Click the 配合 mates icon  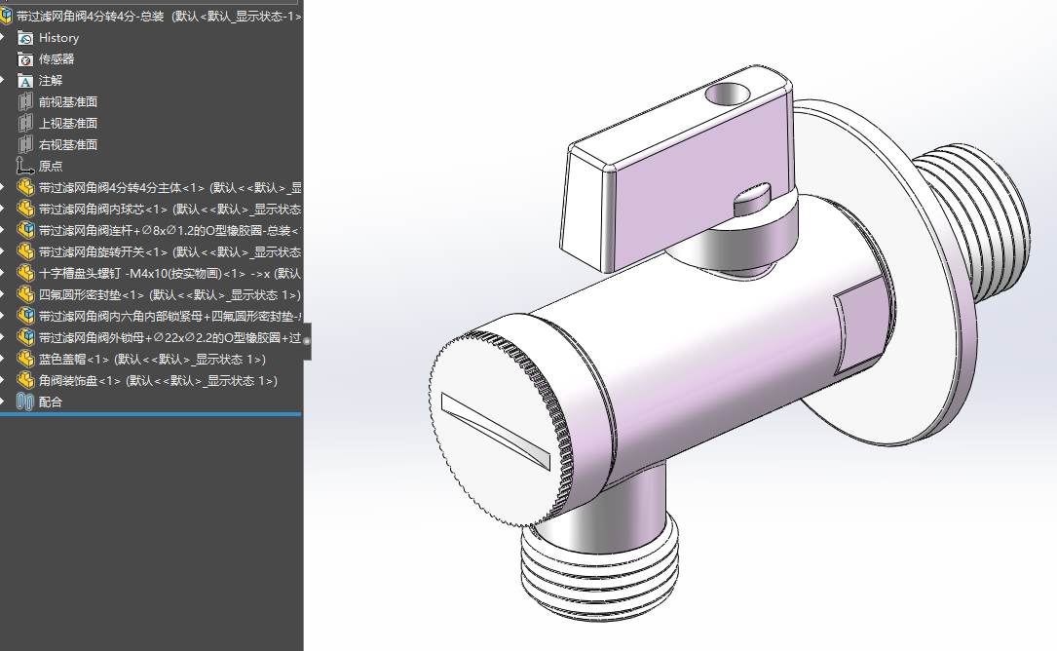[x=25, y=402]
